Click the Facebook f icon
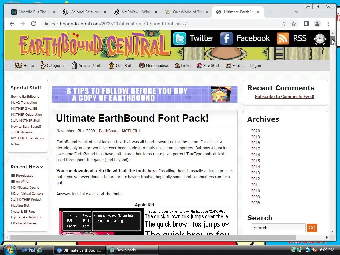Screen dimensions: 340x255 226,39
